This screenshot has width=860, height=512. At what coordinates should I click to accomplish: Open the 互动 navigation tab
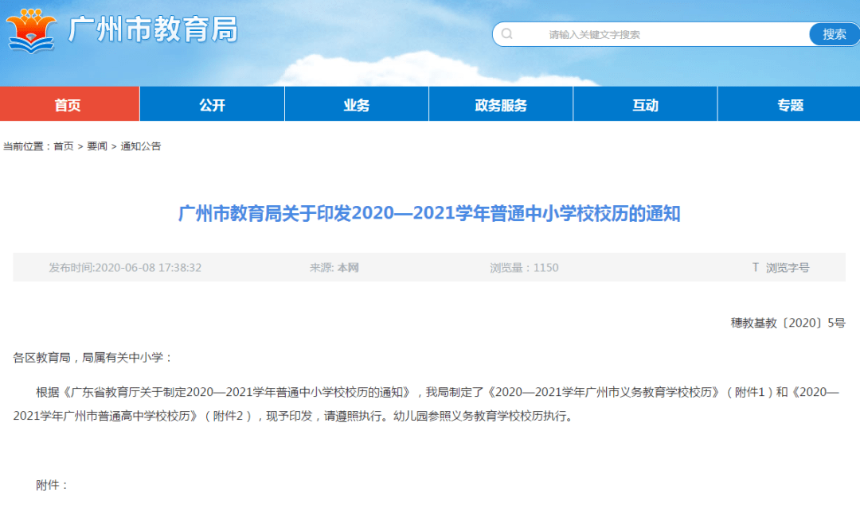pos(645,104)
